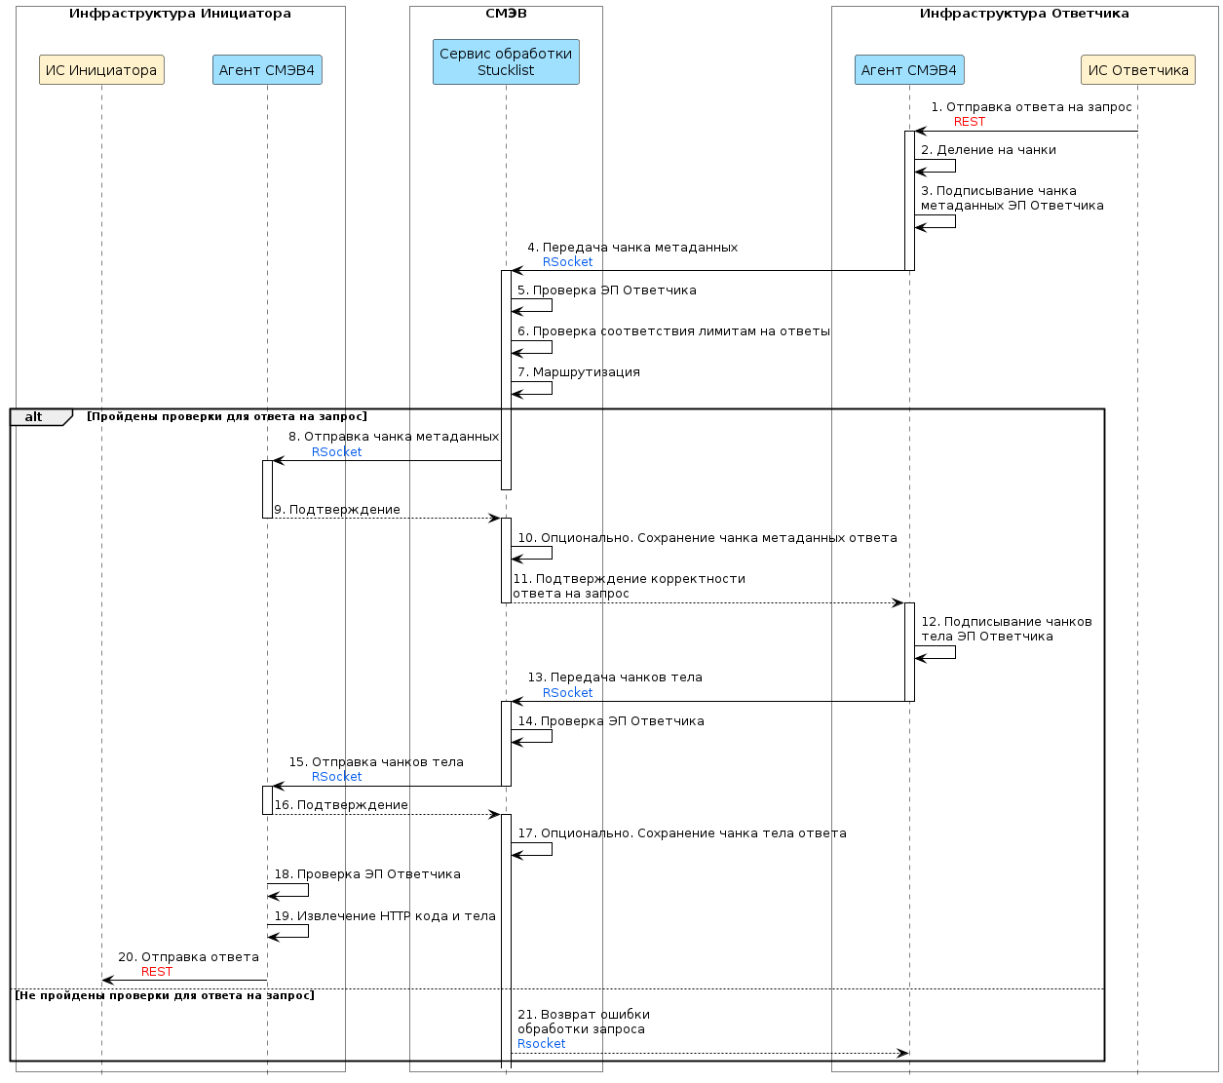Select the step 2 Деление на чанки text
Image resolution: width=1223 pixels, height=1083 pixels.
988,150
